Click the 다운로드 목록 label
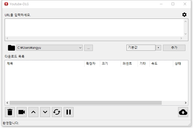193x128 pixels. click(15, 56)
